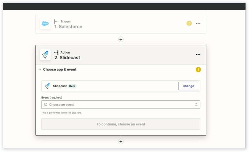Click the Trigger step type icon
The height and width of the screenshot is (152, 249).
[x=56, y=21]
